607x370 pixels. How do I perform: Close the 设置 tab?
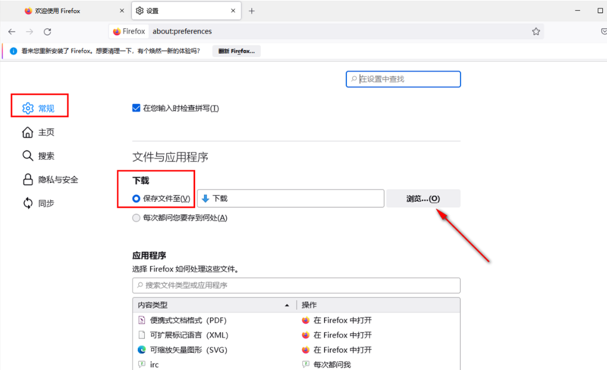point(233,11)
